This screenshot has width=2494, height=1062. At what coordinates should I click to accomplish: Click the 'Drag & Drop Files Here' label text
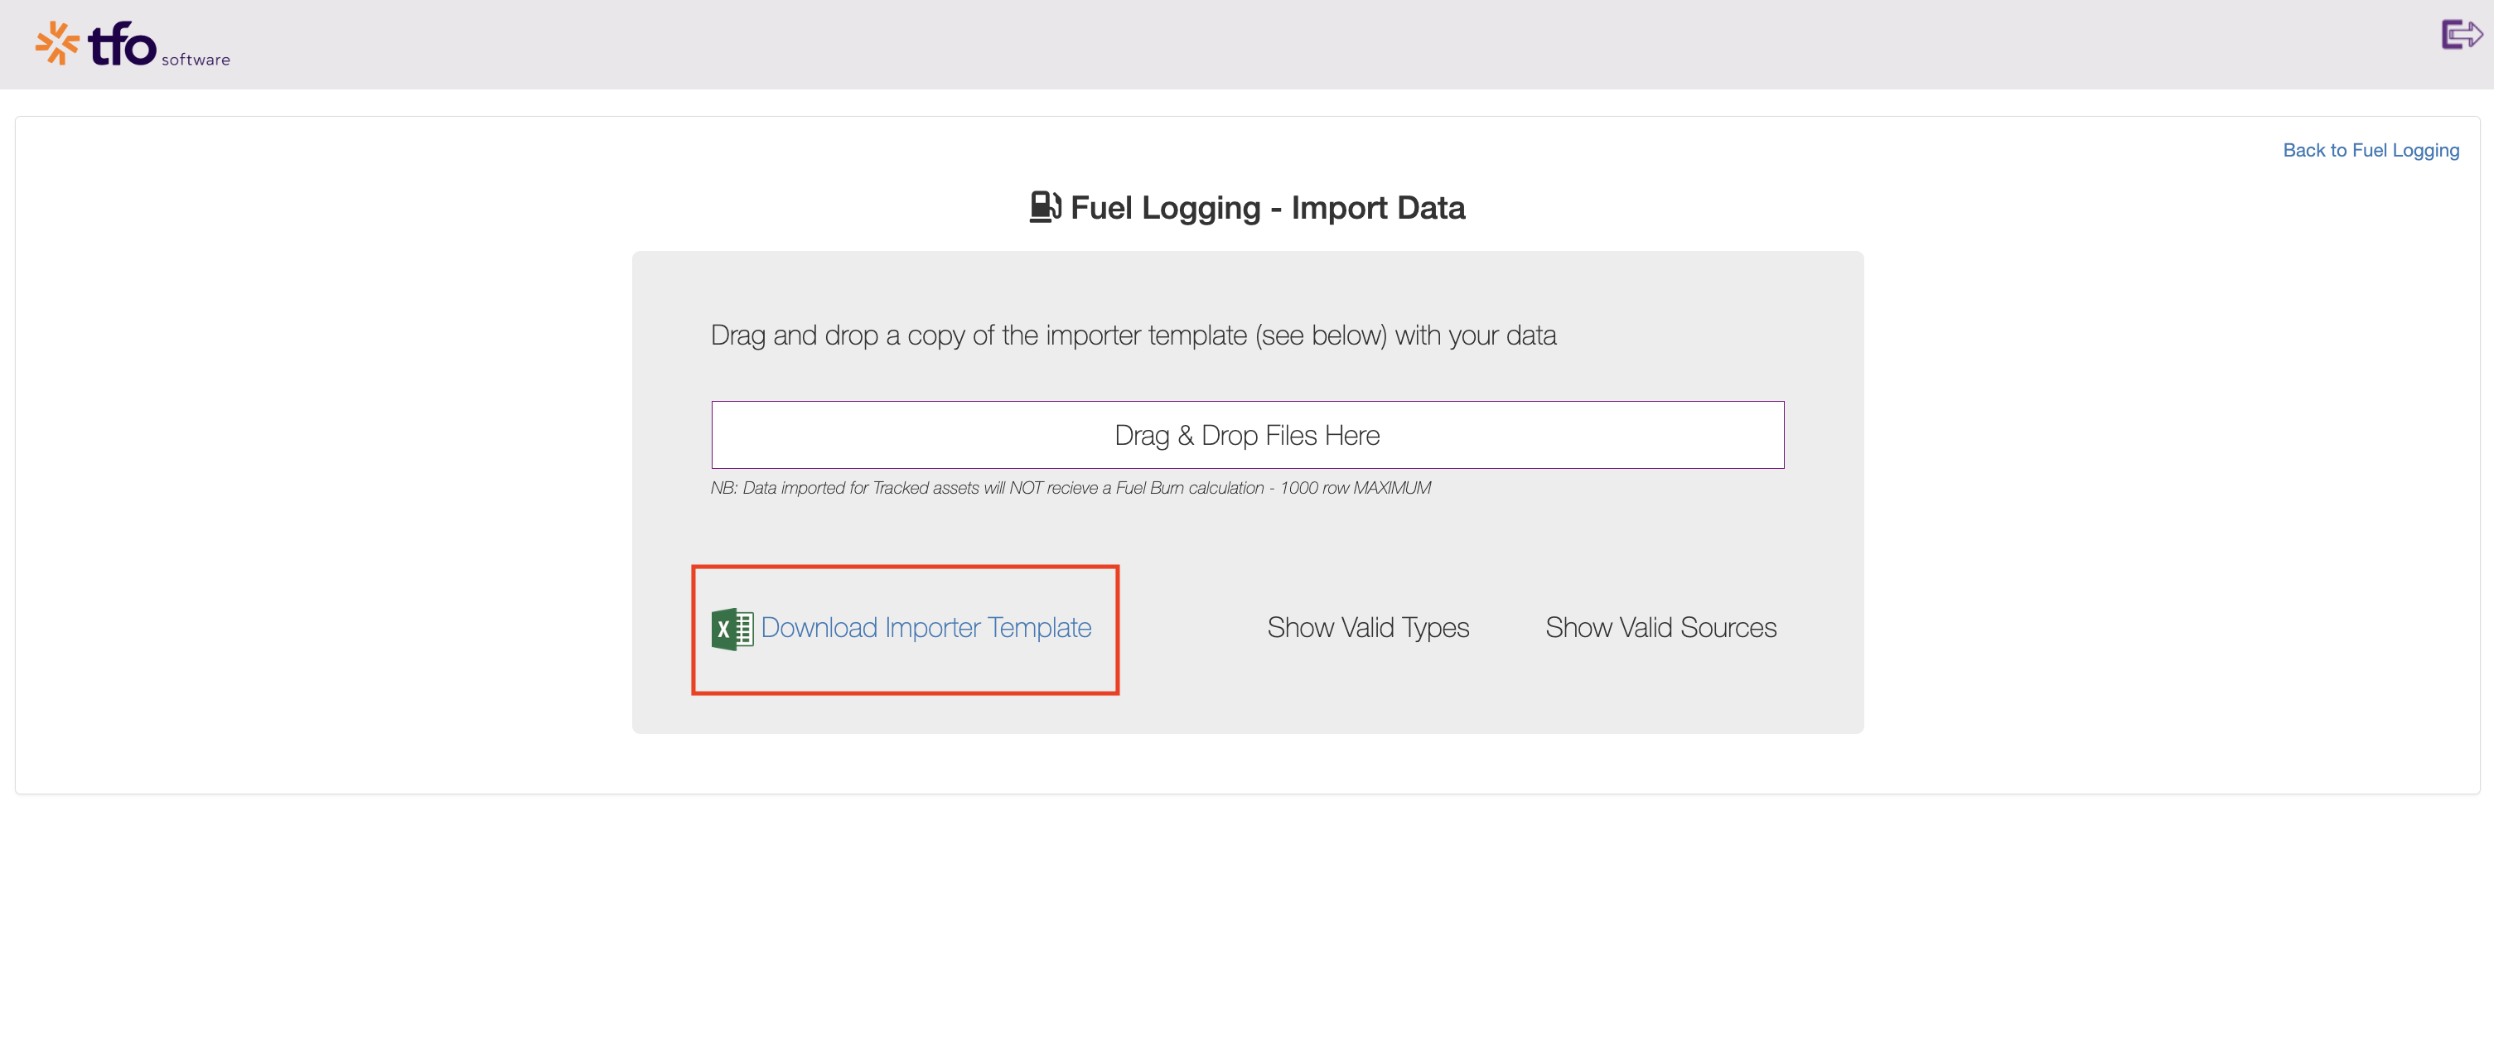pos(1247,436)
